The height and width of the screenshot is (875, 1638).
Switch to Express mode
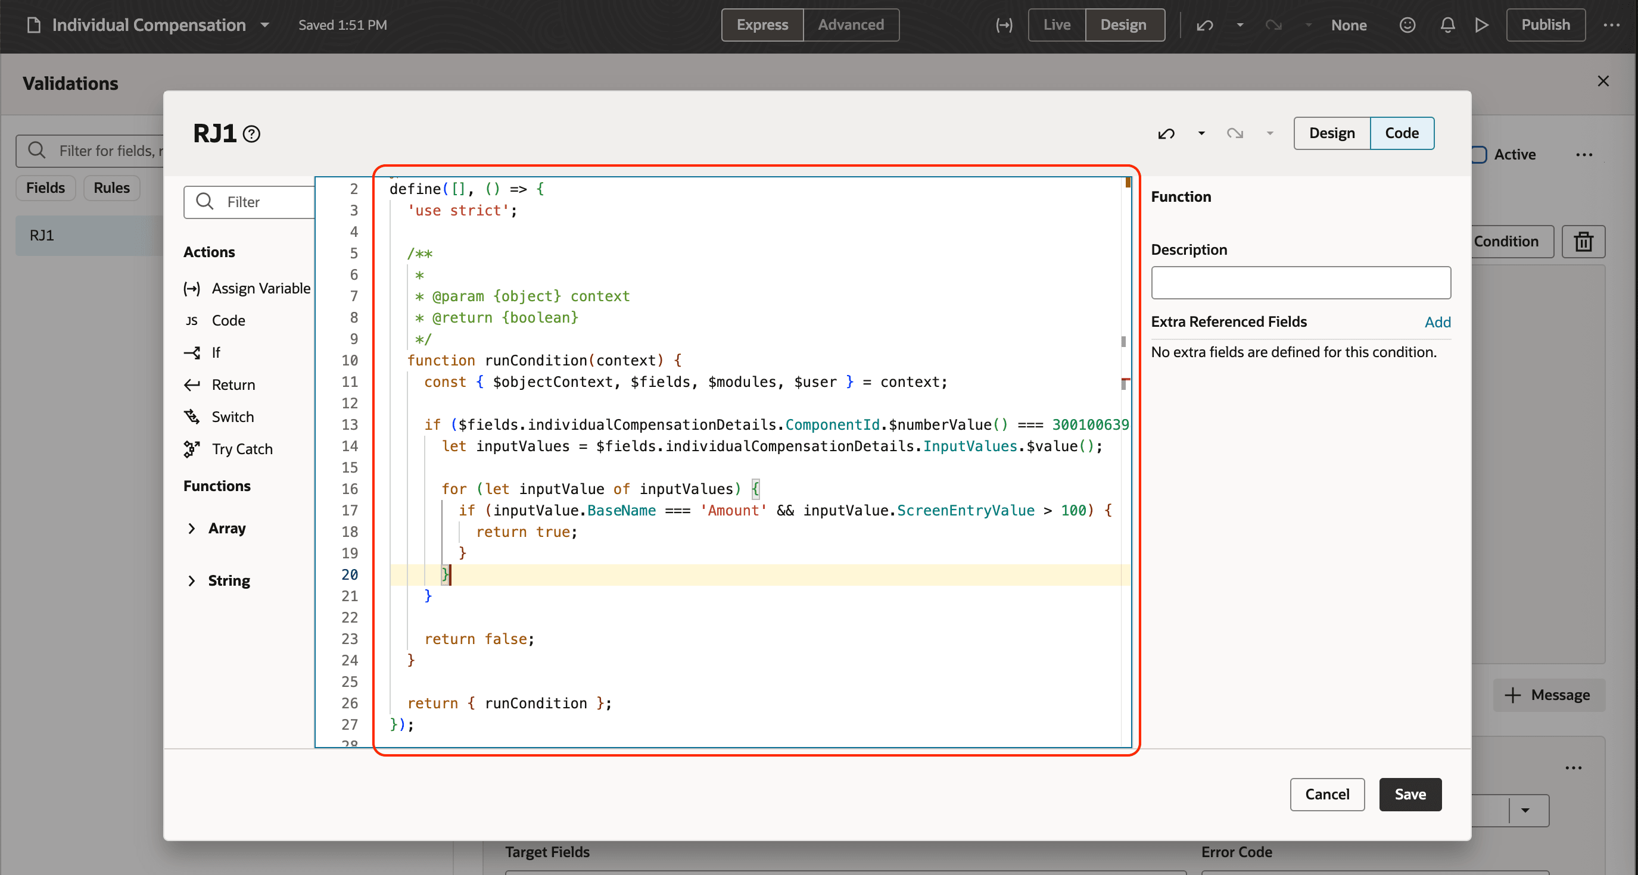coord(762,25)
